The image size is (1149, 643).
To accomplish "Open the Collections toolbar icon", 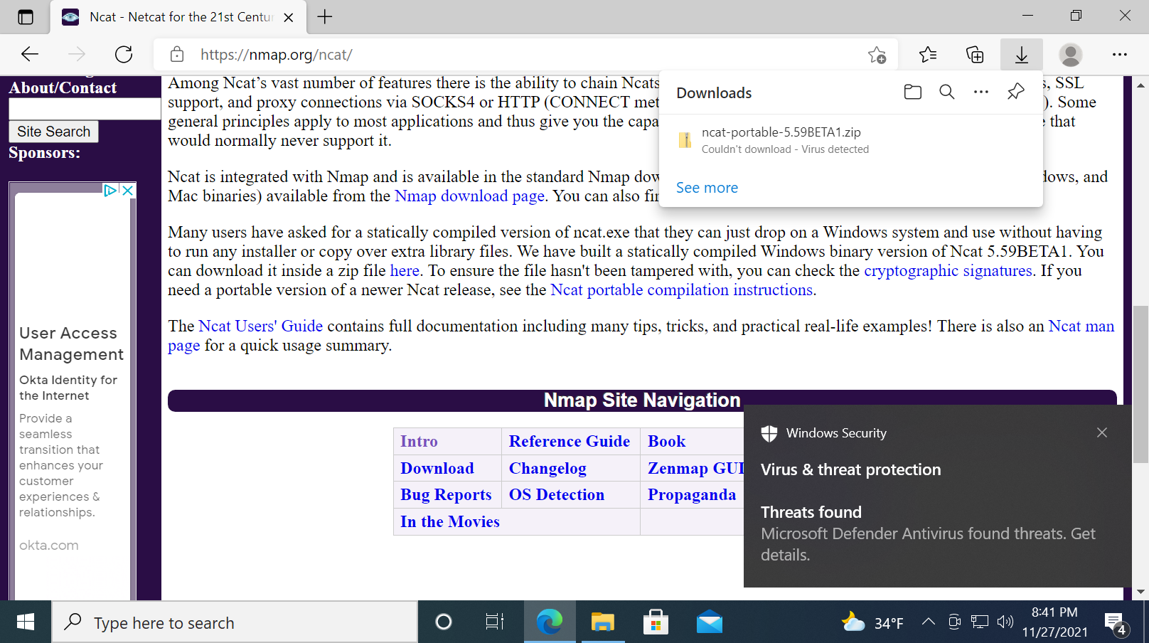I will [974, 55].
